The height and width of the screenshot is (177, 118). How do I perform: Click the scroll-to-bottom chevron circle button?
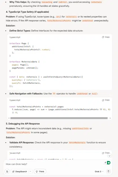coord(109,156)
